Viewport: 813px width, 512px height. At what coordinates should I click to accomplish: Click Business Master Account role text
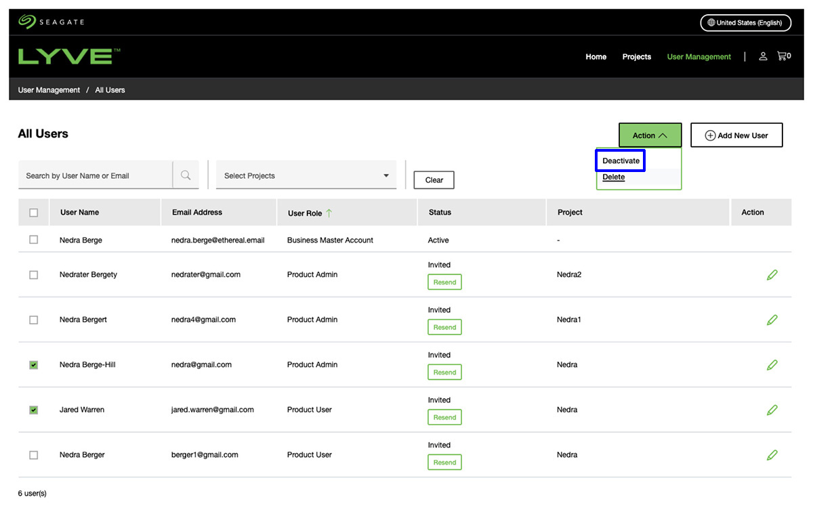click(x=330, y=240)
